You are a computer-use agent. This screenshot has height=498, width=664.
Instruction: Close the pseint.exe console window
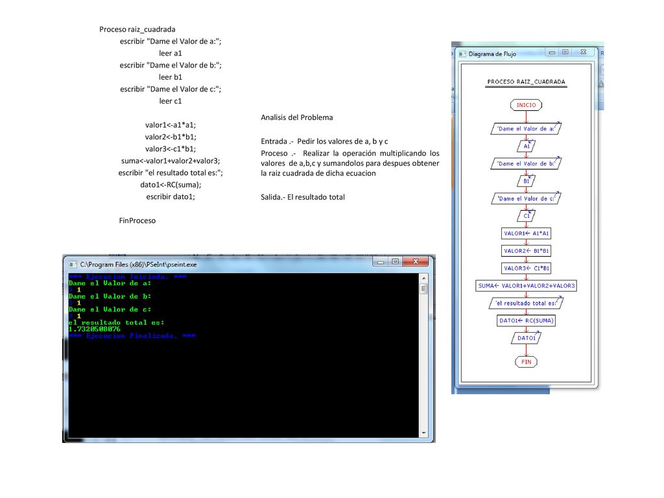pos(416,262)
